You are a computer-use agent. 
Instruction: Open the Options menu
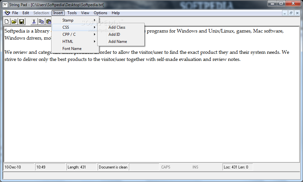[100, 13]
